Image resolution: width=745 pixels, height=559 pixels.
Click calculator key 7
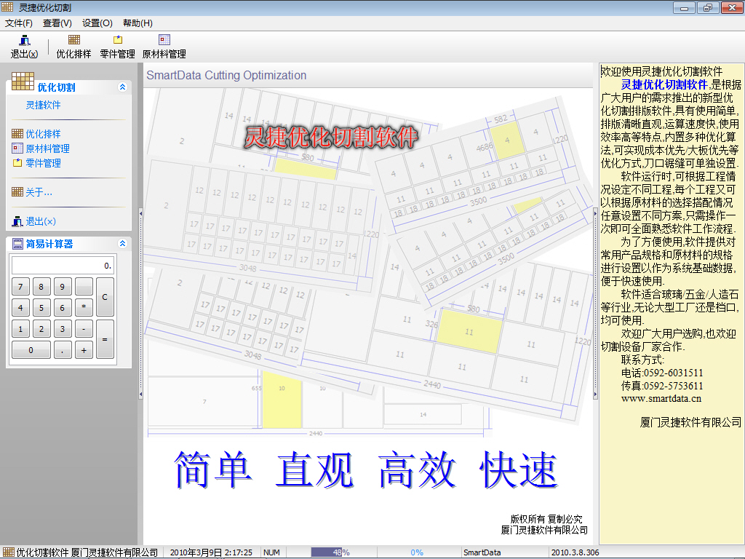20,287
